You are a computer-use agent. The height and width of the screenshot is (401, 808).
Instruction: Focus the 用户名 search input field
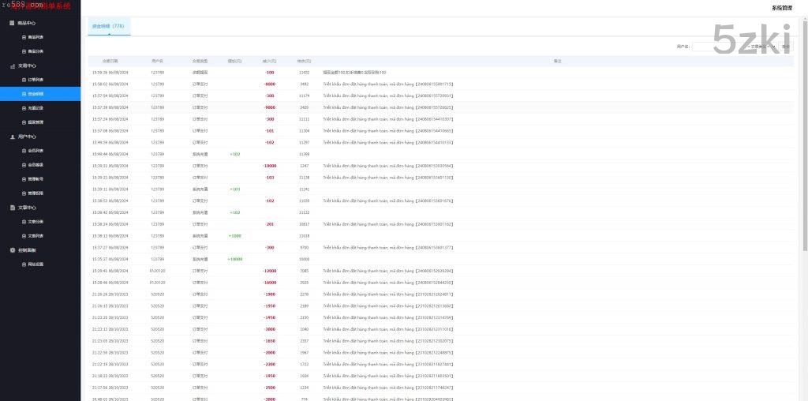click(x=716, y=47)
